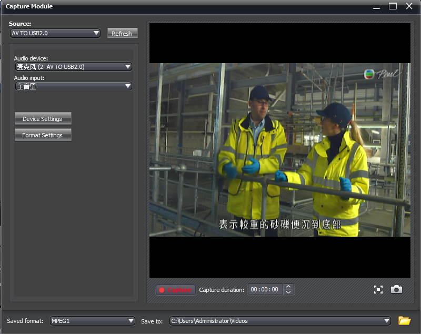Click the video preview area

tap(279, 150)
